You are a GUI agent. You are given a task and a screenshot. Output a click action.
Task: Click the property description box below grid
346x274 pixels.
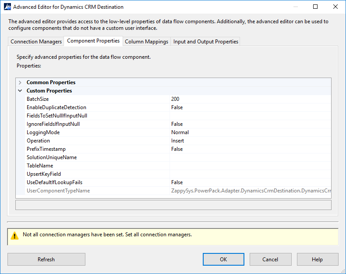[x=173, y=205]
